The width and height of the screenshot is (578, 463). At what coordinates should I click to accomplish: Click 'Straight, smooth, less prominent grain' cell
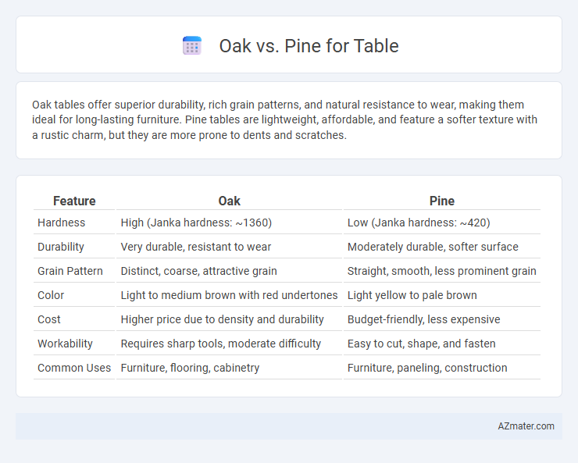441,271
